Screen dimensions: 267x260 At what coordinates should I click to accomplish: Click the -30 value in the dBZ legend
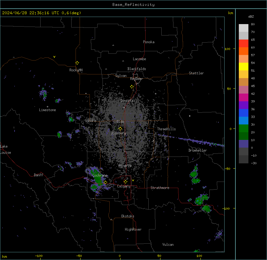click(254, 163)
